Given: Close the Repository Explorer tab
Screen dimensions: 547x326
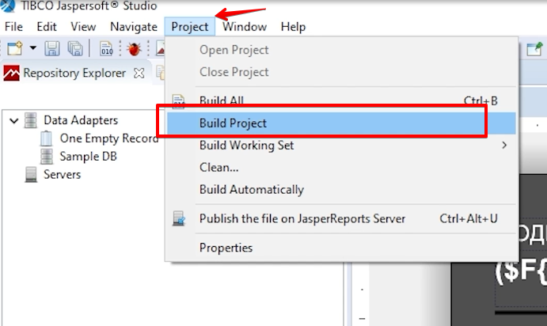Looking at the screenshot, I should 139,74.
